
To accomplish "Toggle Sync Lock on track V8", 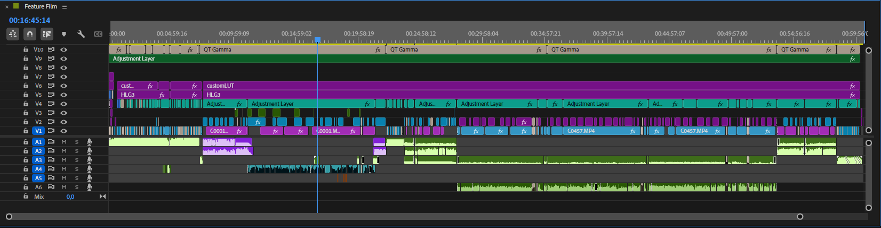I will click(x=51, y=67).
